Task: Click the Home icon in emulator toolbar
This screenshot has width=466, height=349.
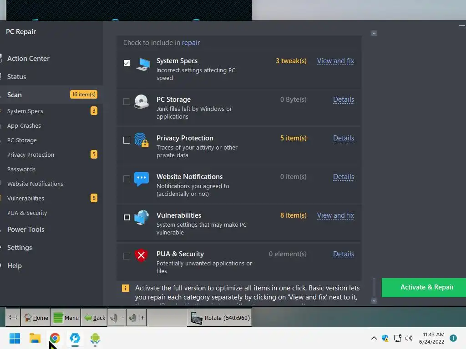Action: [28, 318]
